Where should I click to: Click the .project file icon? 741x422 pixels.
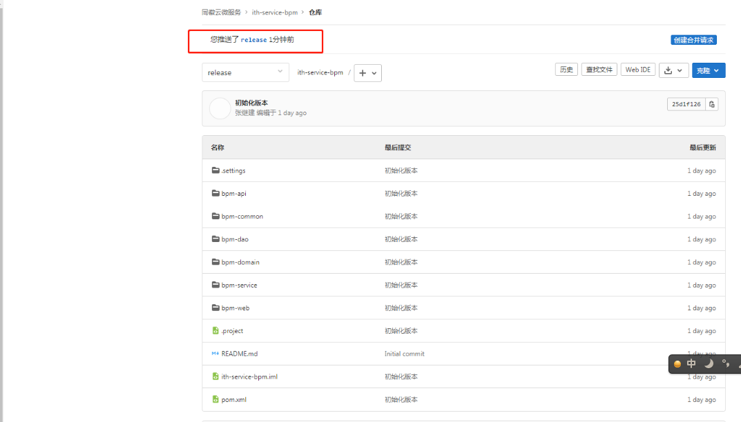pyautogui.click(x=215, y=331)
